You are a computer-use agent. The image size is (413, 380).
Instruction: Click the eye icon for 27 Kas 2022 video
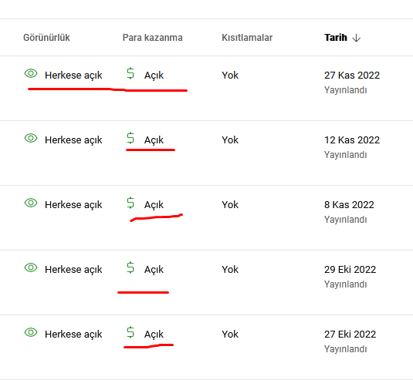point(31,73)
